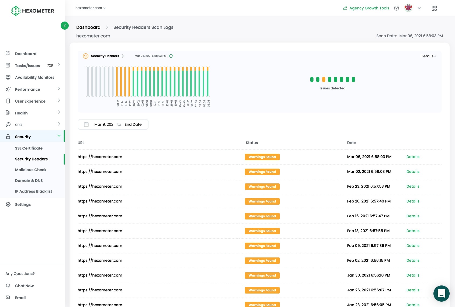This screenshot has height=307, width=455.
Task: Open the apps grid icon
Action: 434,8
